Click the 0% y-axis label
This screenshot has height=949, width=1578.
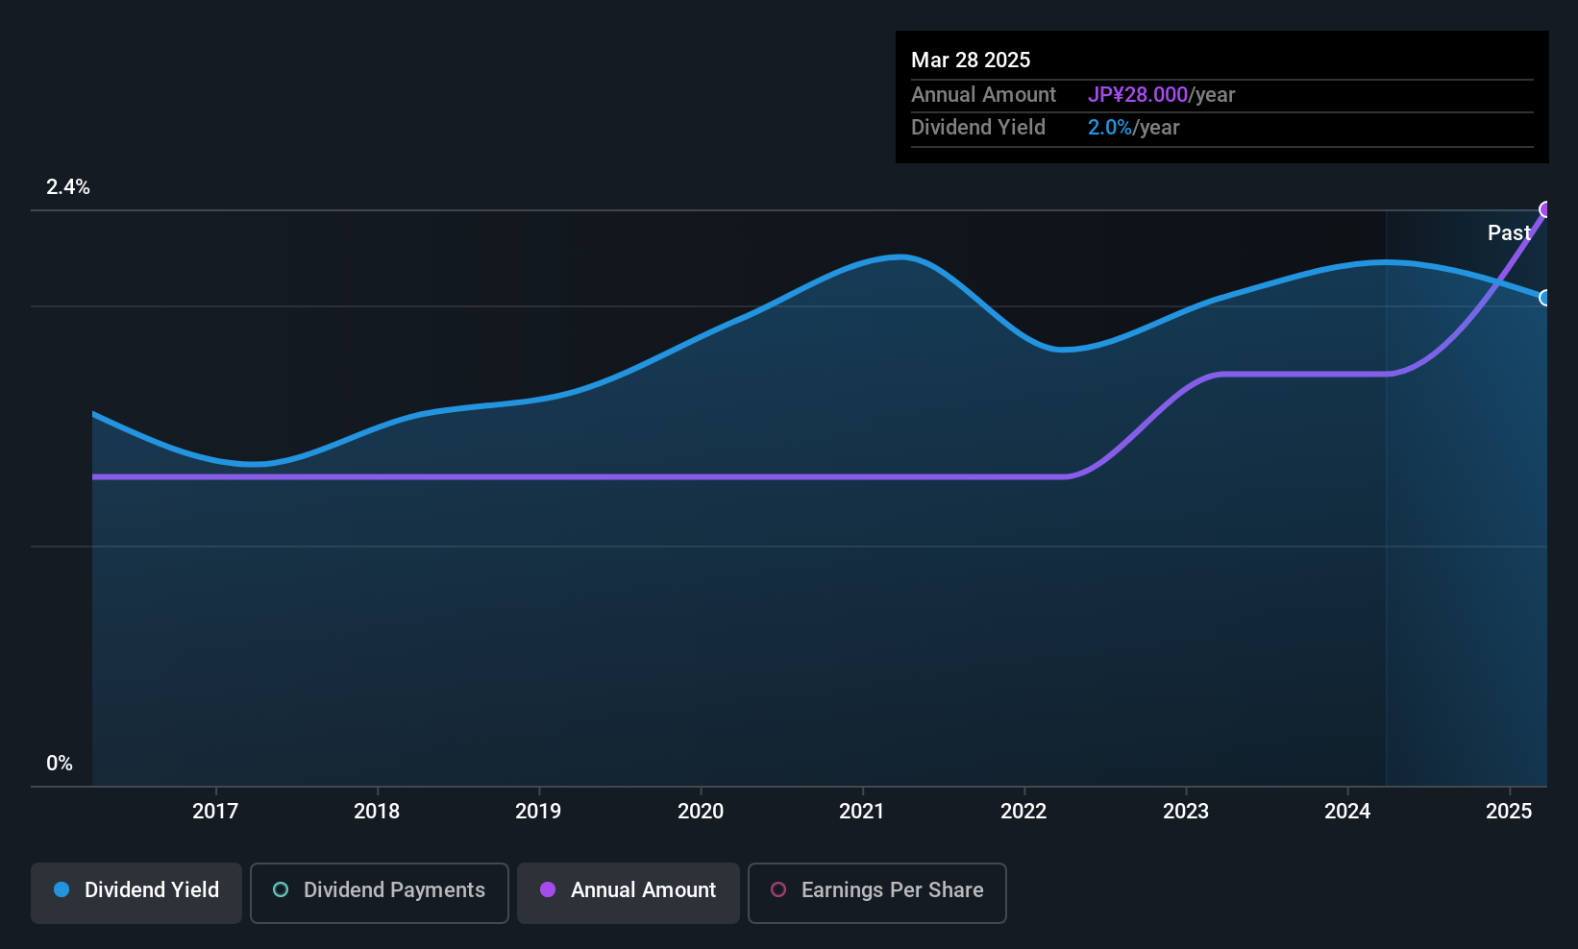click(x=60, y=764)
